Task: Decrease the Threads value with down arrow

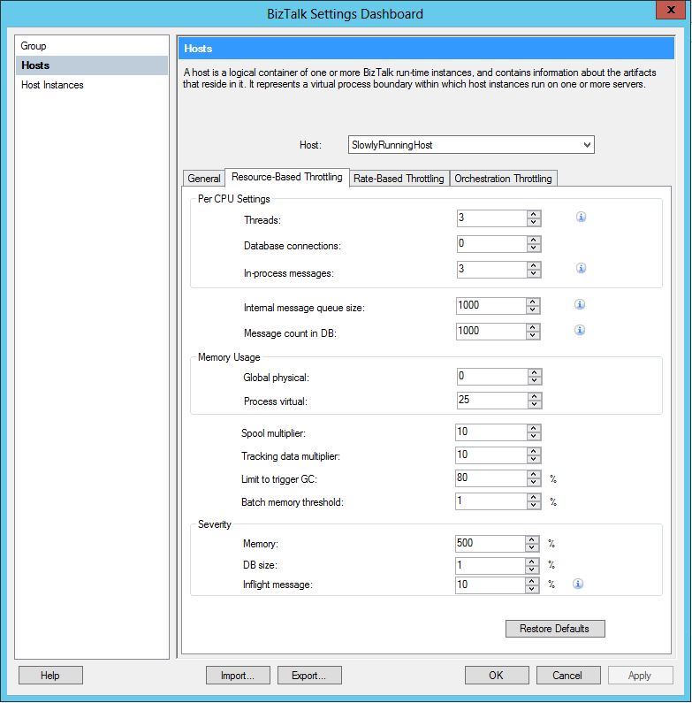Action: [533, 222]
